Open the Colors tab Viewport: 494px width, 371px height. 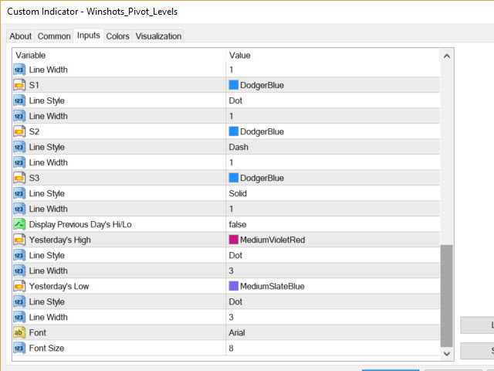[x=118, y=36]
